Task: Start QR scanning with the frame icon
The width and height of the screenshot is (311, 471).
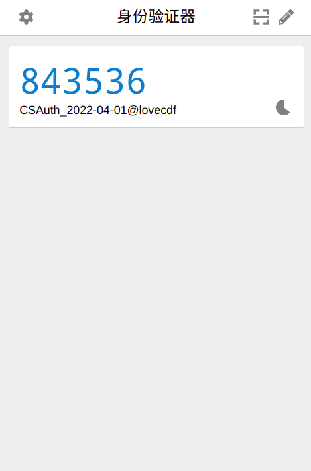Action: [x=261, y=17]
